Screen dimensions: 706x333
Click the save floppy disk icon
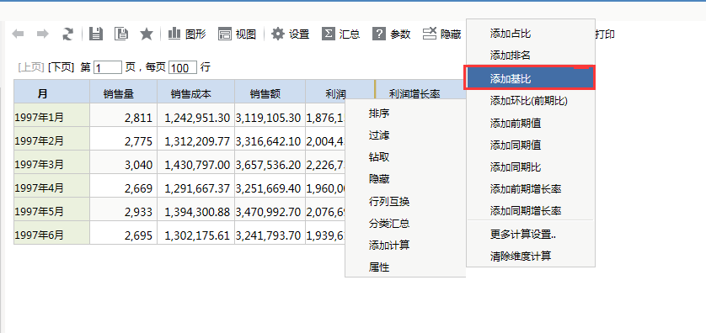click(96, 34)
